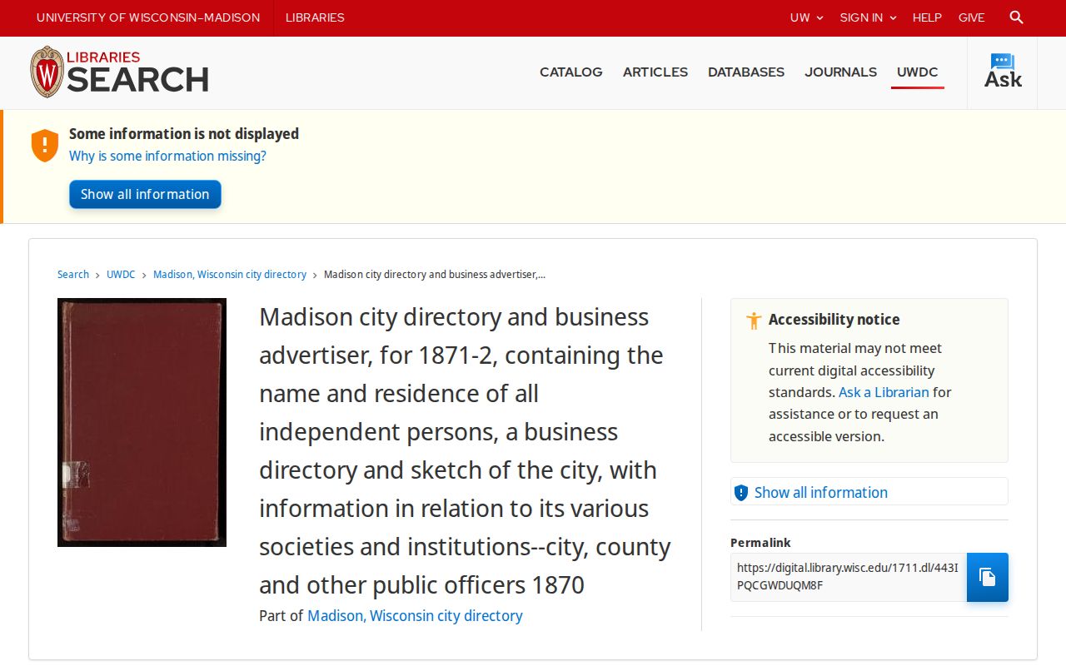1066x666 pixels.
Task: Click the Accessibility notice heading
Action: [834, 320]
